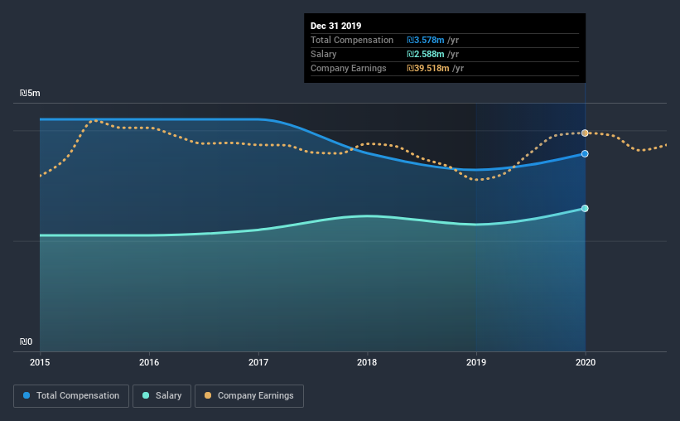The width and height of the screenshot is (680, 421).
Task: Click the 2017 x-axis label
Action: (258, 362)
